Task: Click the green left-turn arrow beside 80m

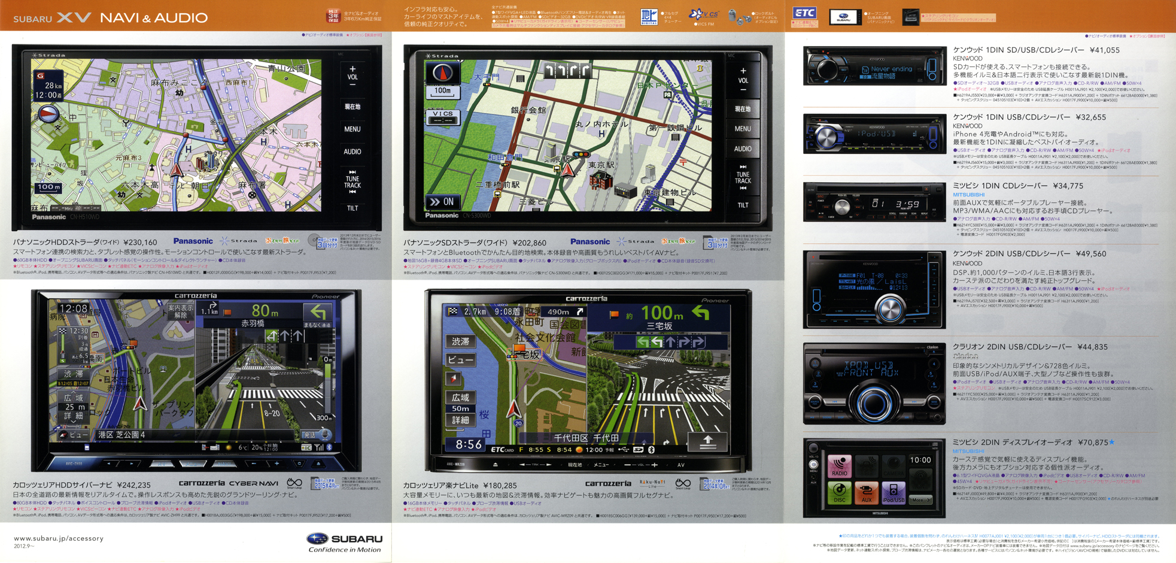Action: (x=318, y=312)
